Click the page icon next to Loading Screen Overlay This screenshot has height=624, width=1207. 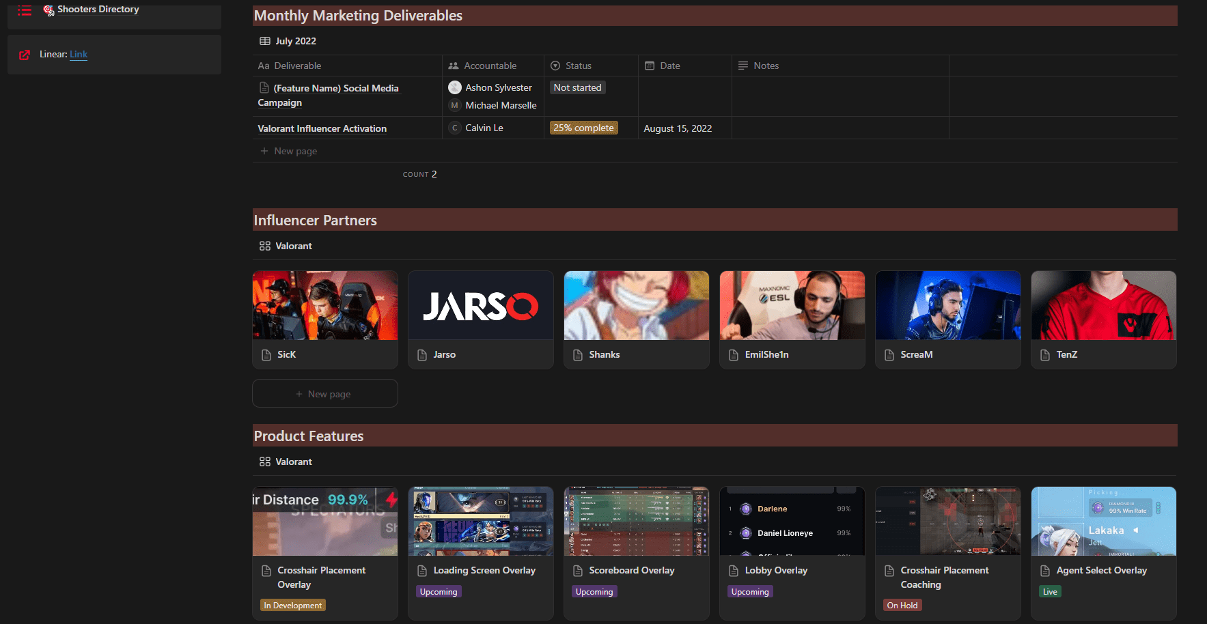pyautogui.click(x=423, y=571)
